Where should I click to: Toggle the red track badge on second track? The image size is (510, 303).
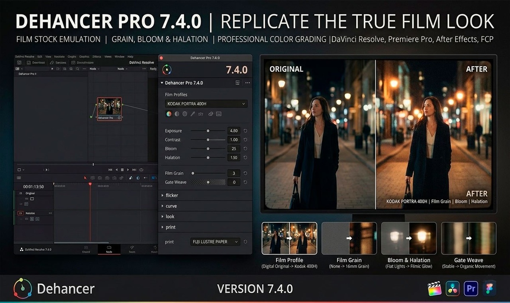coord(20,213)
